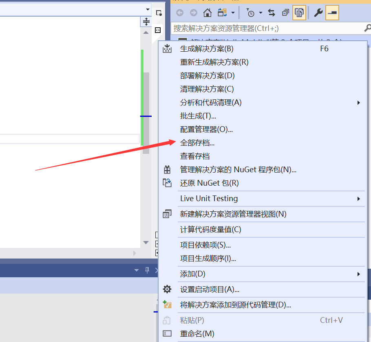This screenshot has width=371, height=342.
Task: Click the search magnifier icon
Action: click(367, 28)
